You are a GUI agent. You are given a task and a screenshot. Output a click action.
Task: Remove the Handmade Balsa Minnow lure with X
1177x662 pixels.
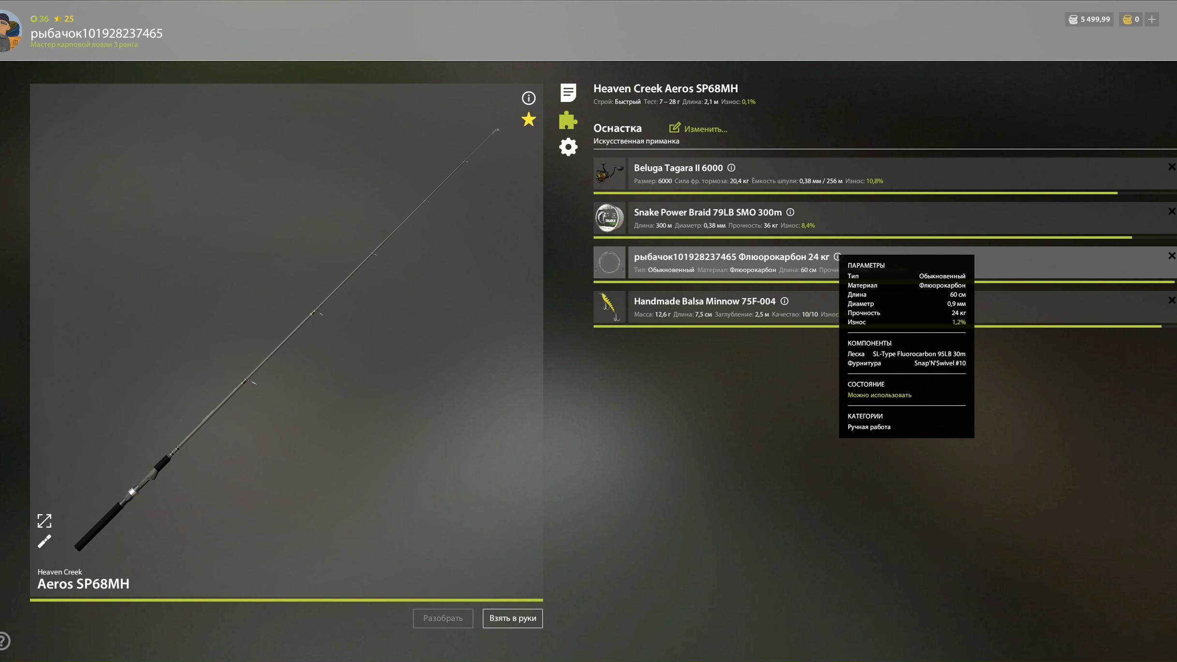[x=1171, y=300]
